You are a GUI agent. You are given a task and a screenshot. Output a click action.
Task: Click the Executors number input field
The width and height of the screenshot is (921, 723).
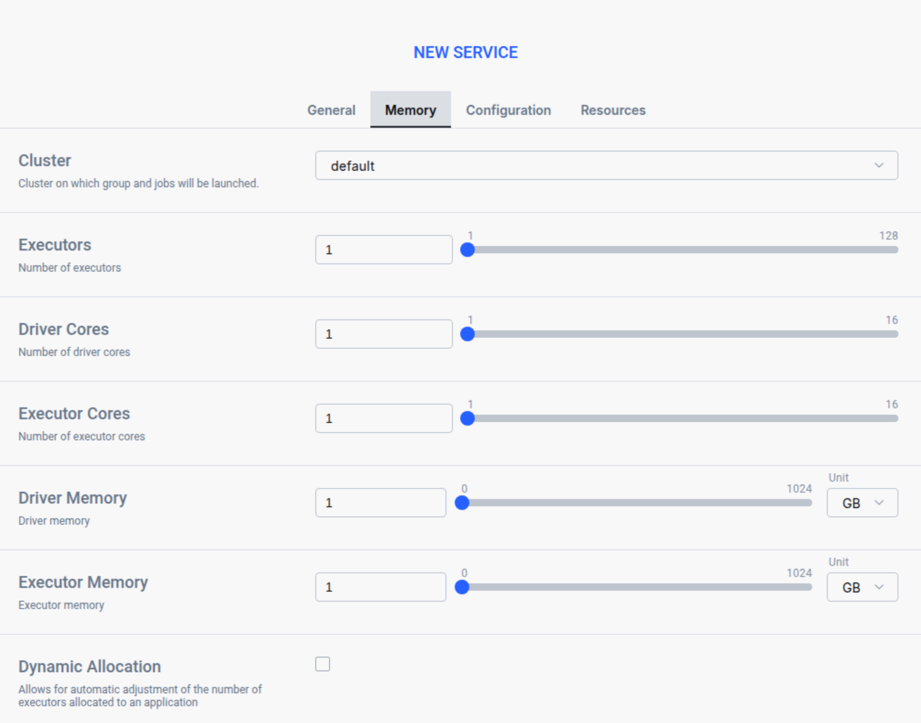(383, 250)
